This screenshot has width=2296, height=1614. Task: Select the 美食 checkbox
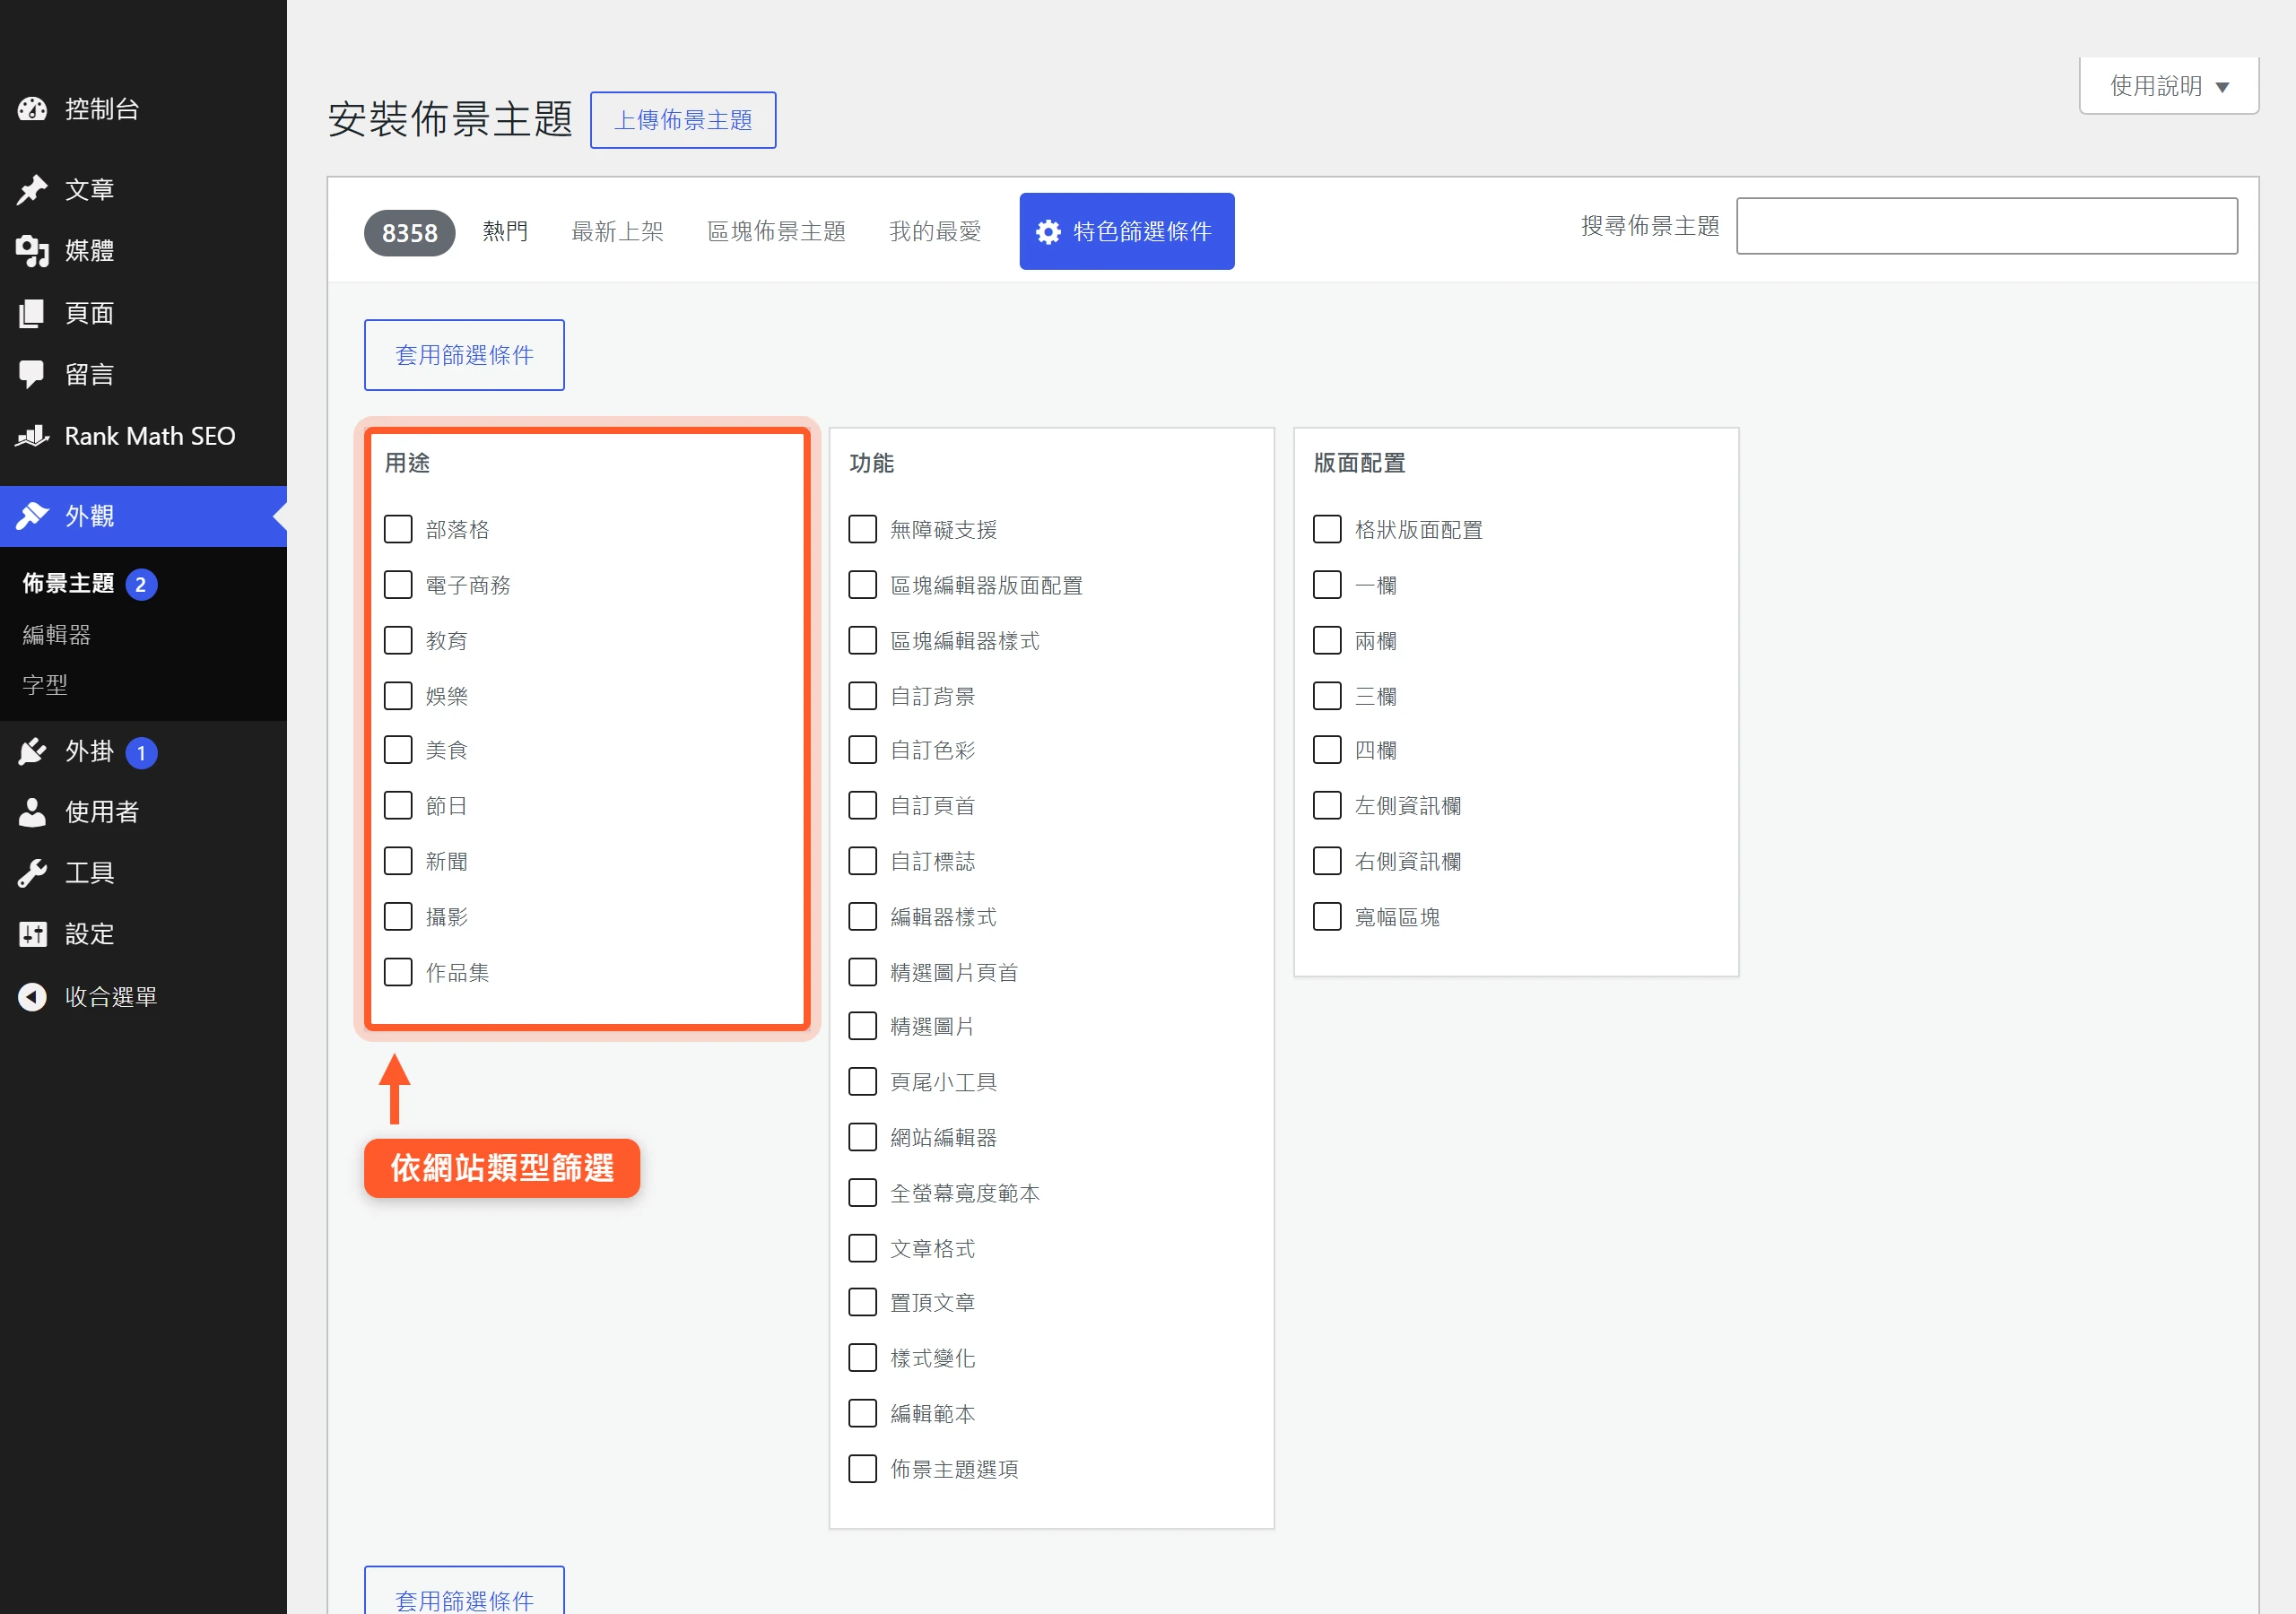click(398, 750)
